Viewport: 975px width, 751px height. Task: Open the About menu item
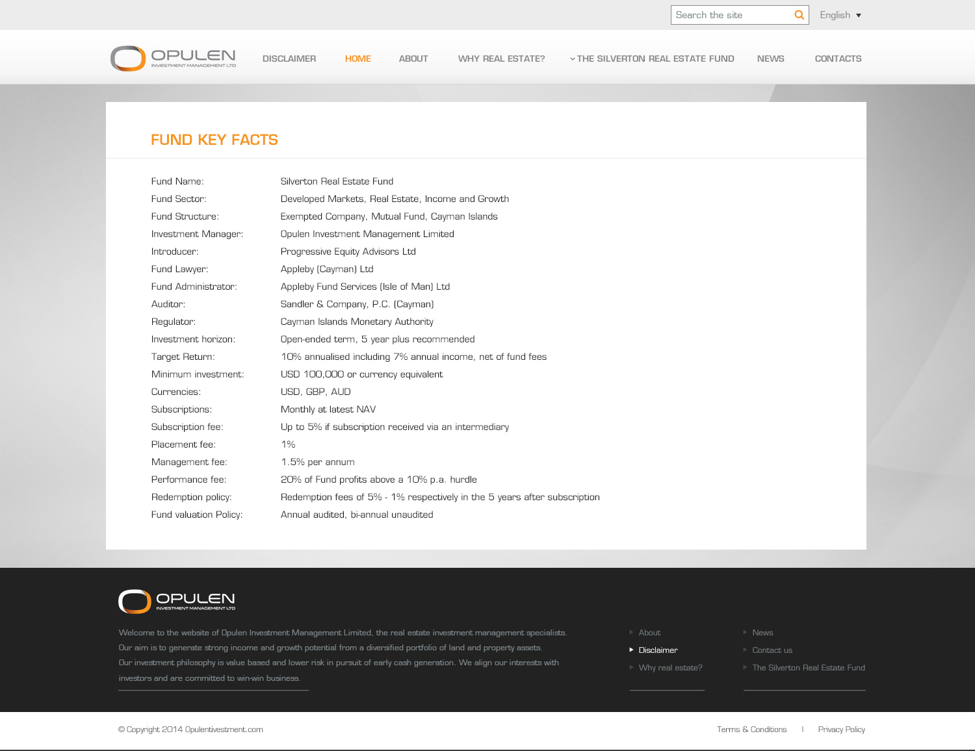pos(413,58)
